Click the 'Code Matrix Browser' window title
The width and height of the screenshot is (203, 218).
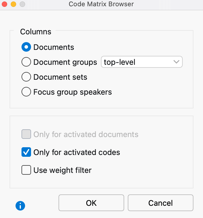coord(101,4)
